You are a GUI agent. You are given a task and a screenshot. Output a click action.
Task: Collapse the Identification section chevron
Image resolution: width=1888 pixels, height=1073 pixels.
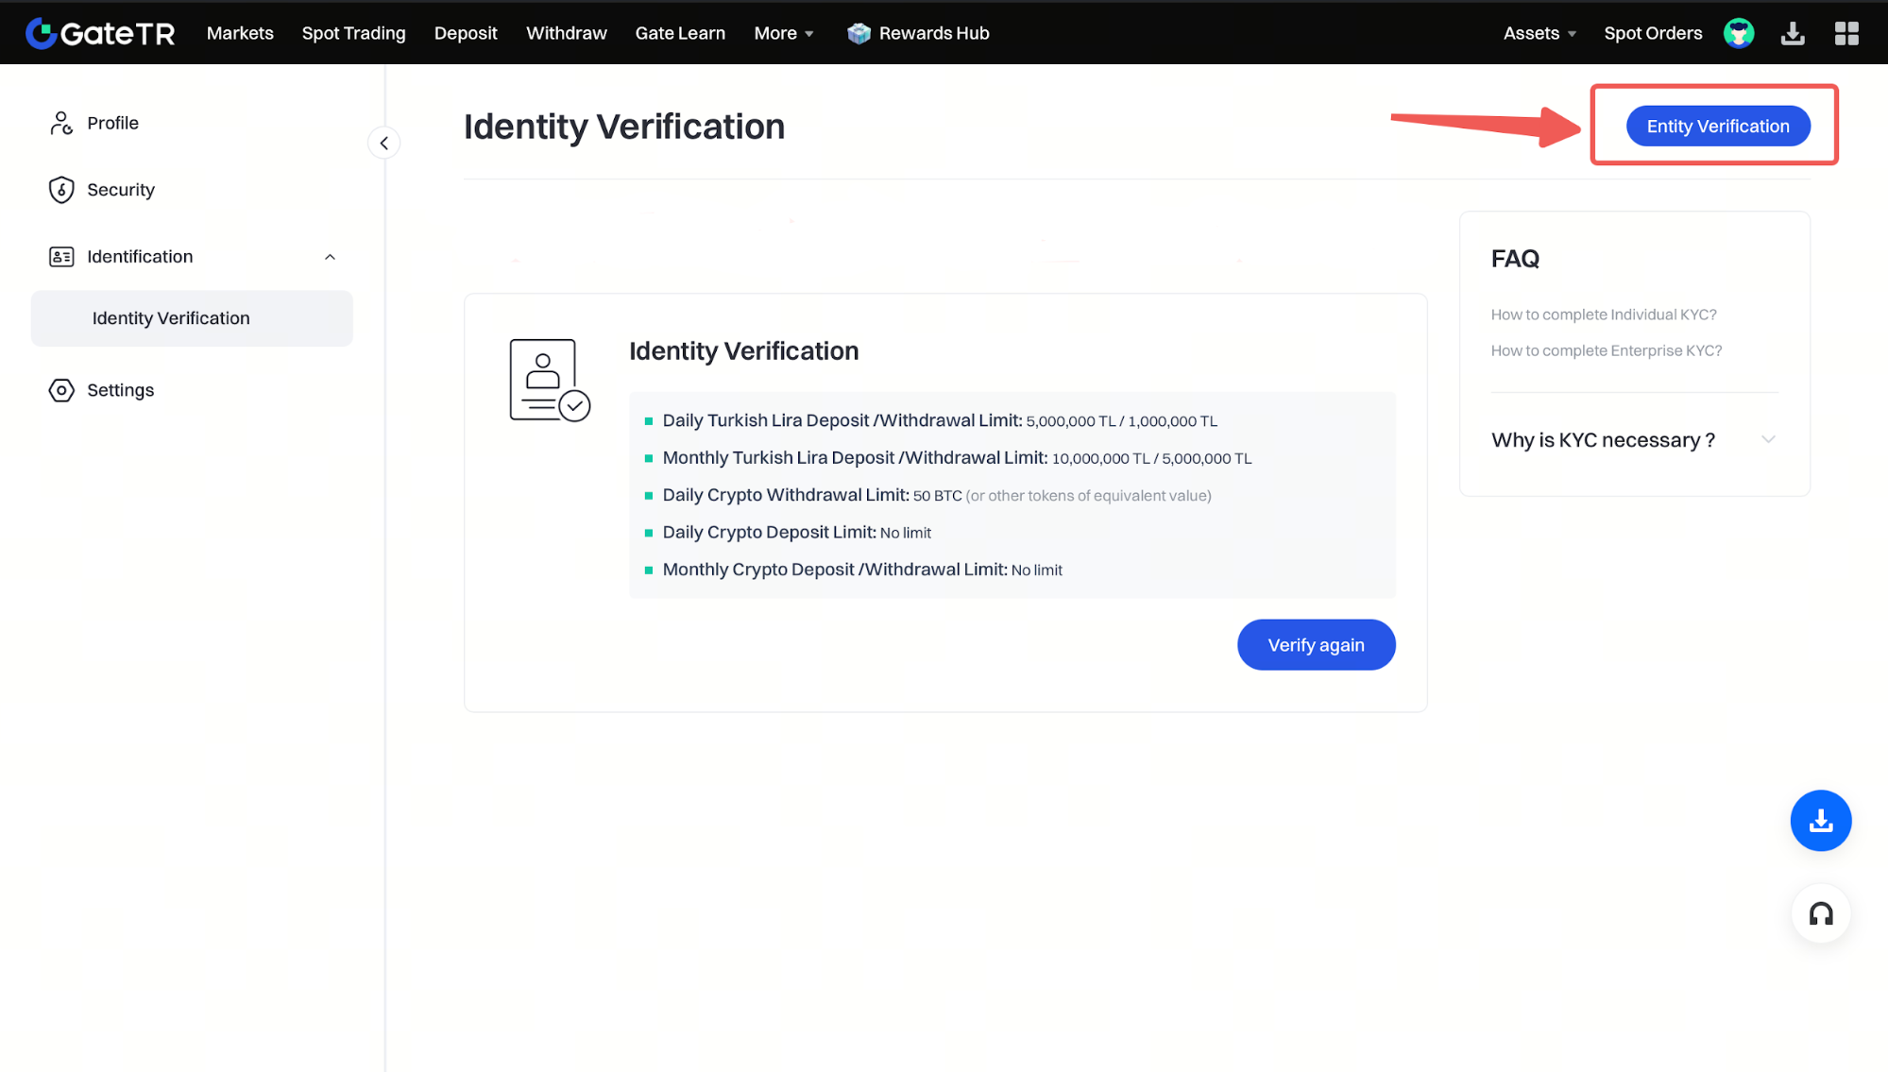(330, 257)
